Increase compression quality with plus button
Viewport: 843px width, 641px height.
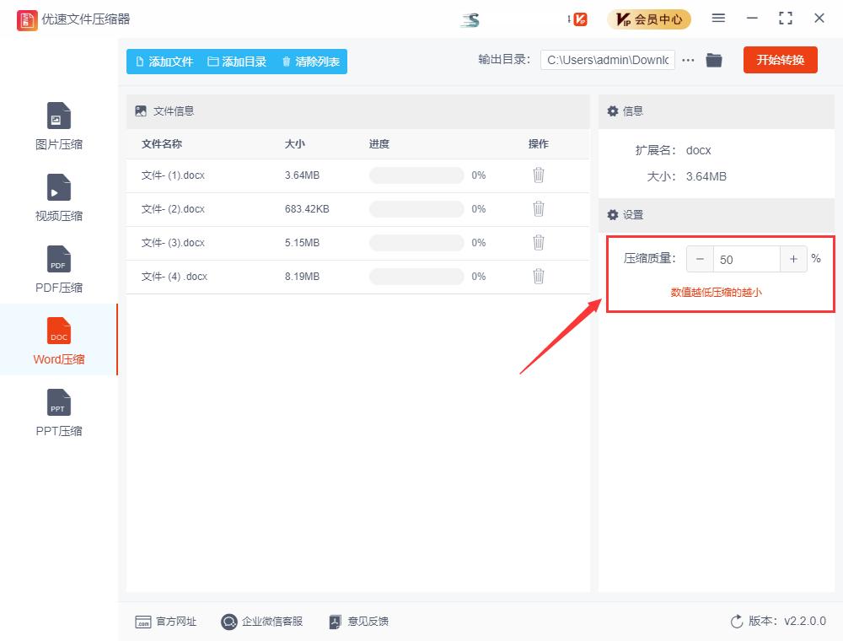point(793,259)
